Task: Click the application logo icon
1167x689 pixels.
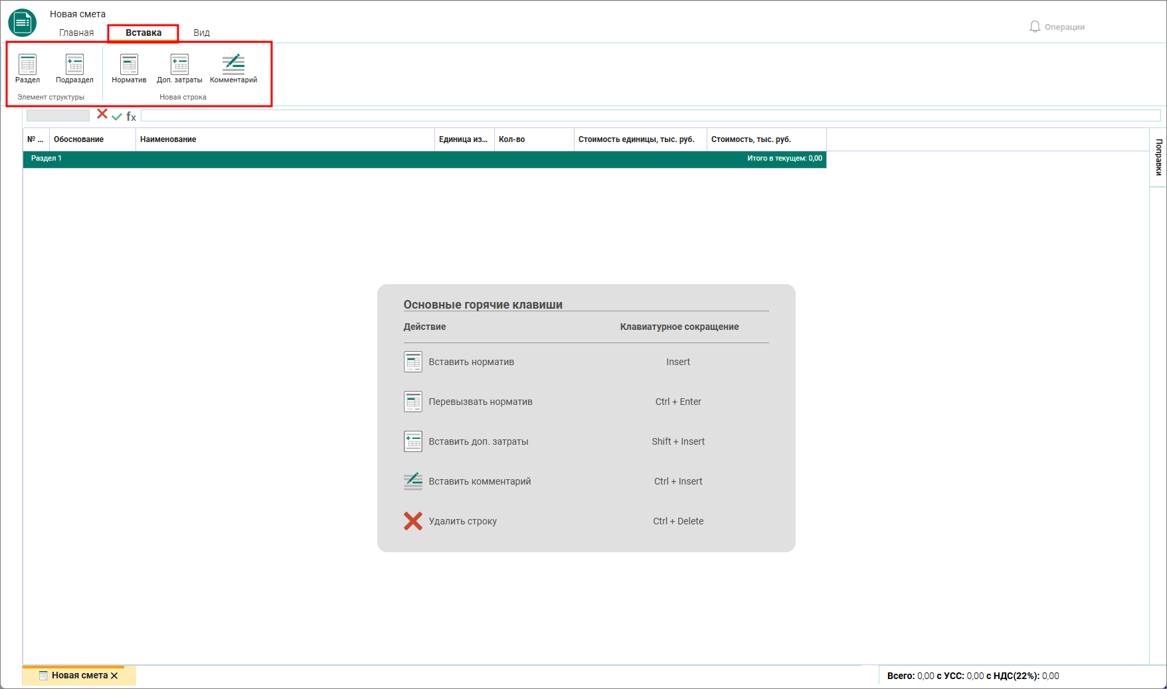Action: click(22, 23)
